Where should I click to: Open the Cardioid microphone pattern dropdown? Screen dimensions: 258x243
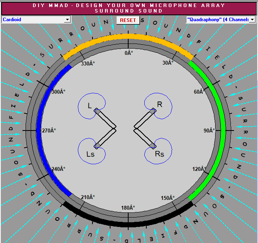click(x=36, y=19)
